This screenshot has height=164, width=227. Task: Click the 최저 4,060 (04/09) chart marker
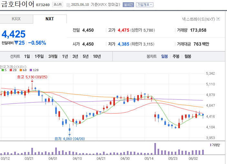click(70, 139)
